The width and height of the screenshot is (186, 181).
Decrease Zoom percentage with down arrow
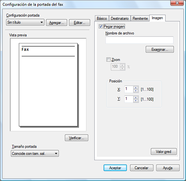click(x=122, y=68)
